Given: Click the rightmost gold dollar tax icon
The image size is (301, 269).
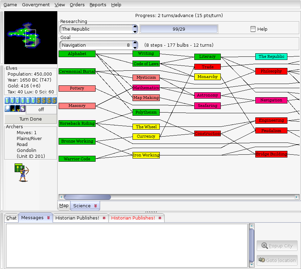Looking at the screenshot, I should coord(54,100).
